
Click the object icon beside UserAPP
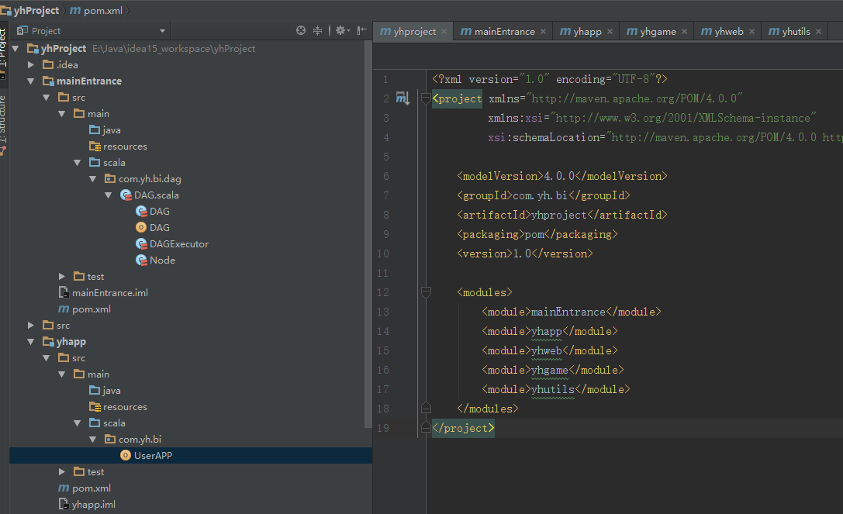coord(127,455)
